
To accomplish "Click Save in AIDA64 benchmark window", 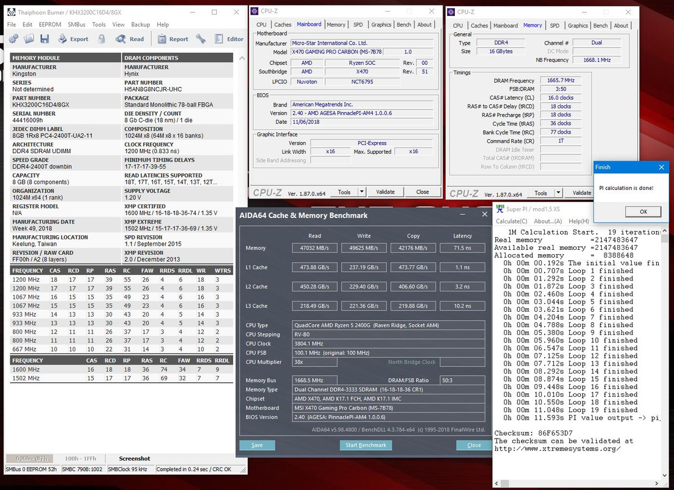I will tap(257, 445).
